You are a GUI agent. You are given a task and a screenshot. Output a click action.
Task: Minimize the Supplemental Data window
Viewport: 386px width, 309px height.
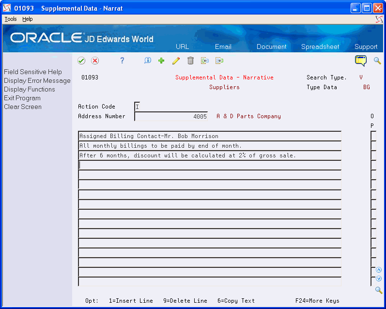point(355,8)
